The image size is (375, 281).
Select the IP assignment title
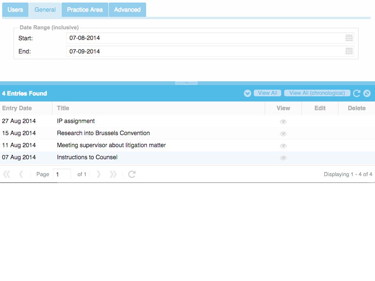pos(76,121)
